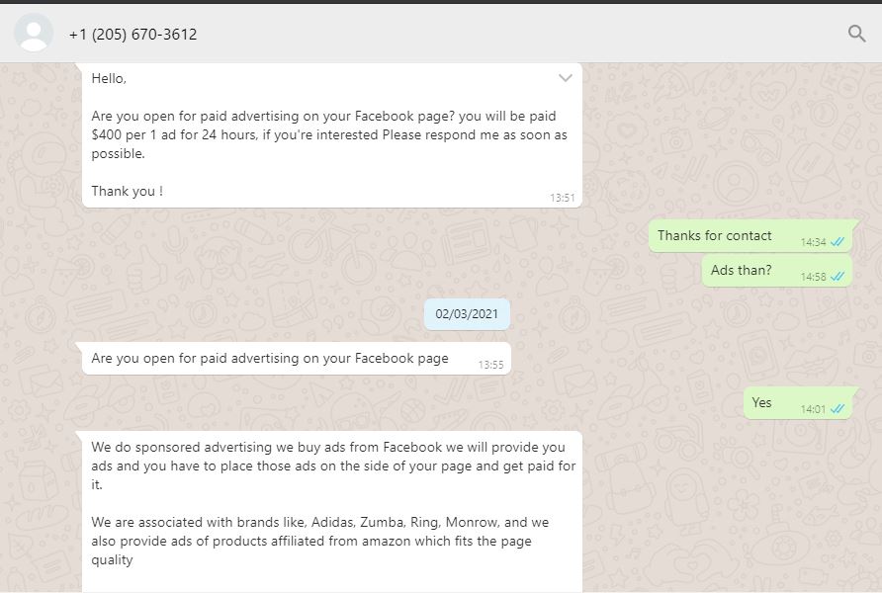Click the 02/03/2021 date separator
882x593 pixels.
(x=467, y=314)
